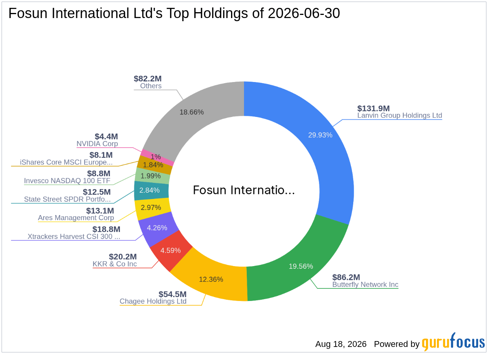The height and width of the screenshot is (354, 488).
Task: Click the KKR & Co Inc label
Action: 115,264
